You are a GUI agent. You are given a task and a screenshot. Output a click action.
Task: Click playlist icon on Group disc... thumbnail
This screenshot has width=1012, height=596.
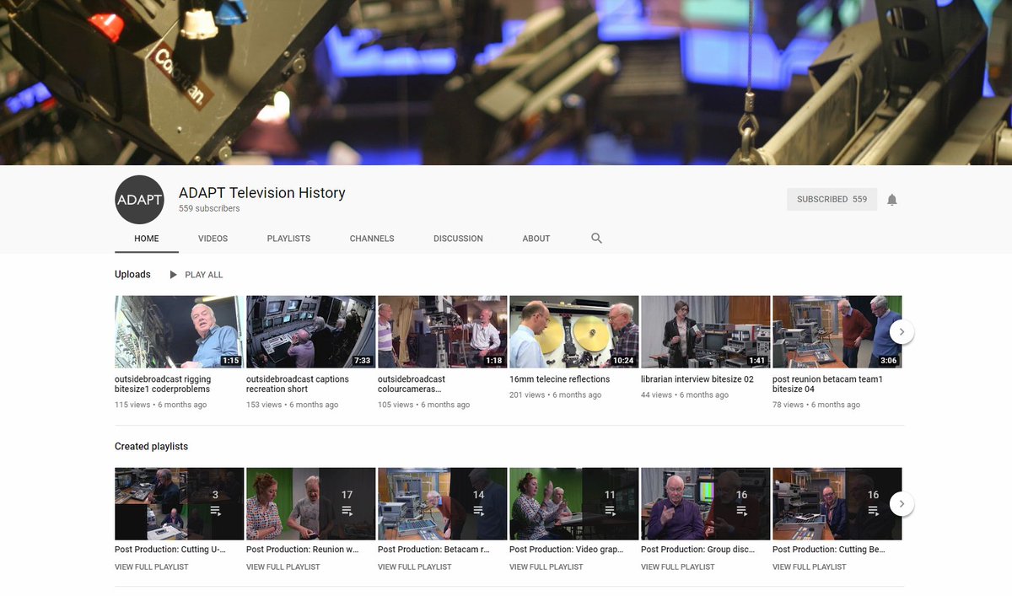click(x=741, y=511)
